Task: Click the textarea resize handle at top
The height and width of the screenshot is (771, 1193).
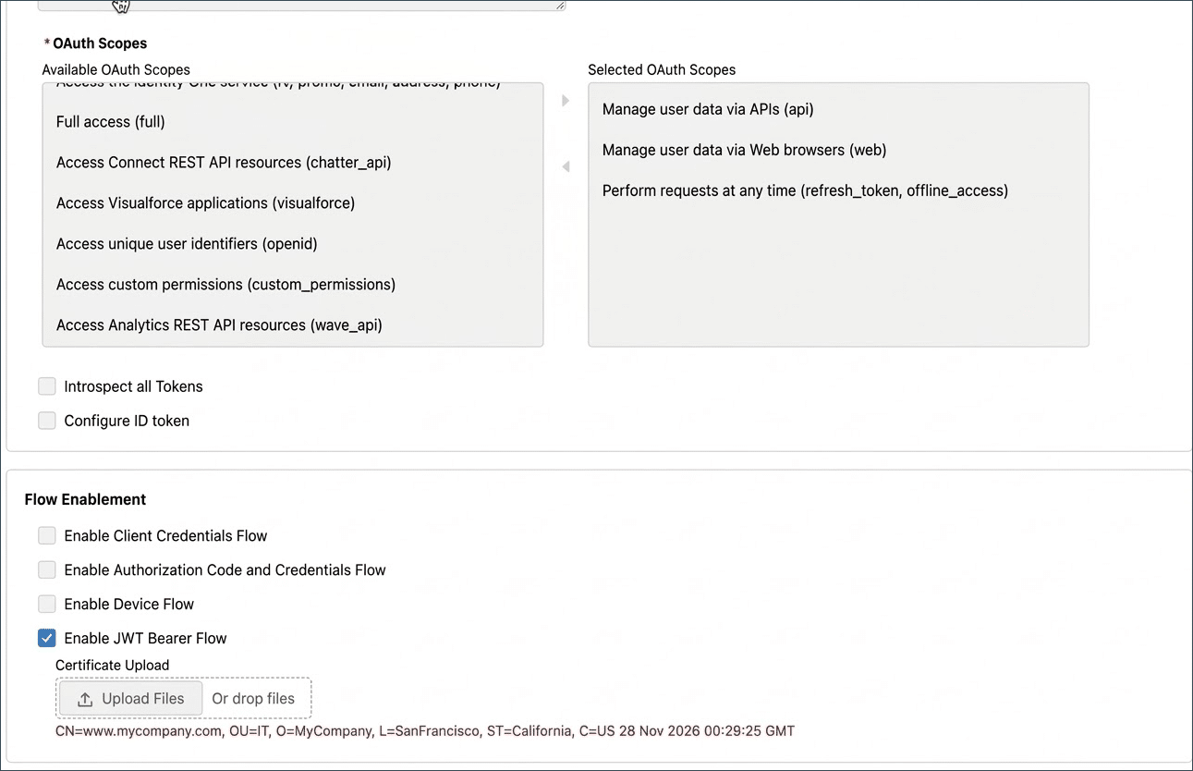Action: (x=560, y=6)
